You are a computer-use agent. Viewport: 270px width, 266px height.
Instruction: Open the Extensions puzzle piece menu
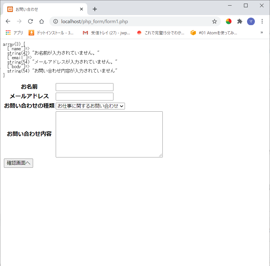coord(239,21)
